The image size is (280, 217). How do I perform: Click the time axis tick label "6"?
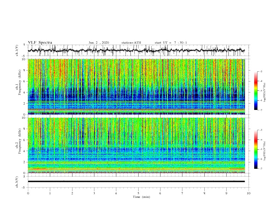160,193
